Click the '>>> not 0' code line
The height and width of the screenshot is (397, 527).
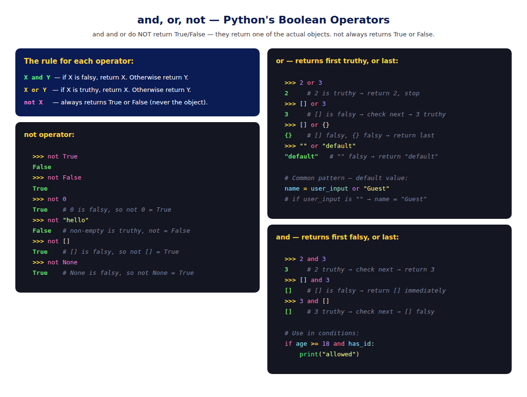tap(49, 199)
